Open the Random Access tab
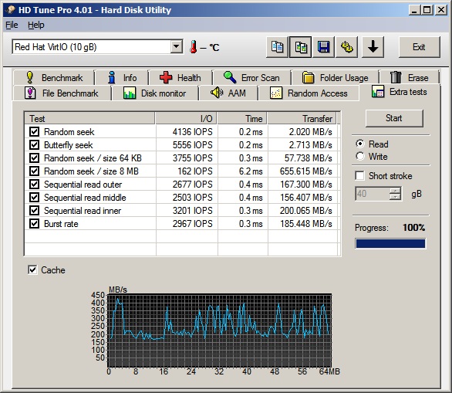This screenshot has height=393, width=452. click(309, 93)
